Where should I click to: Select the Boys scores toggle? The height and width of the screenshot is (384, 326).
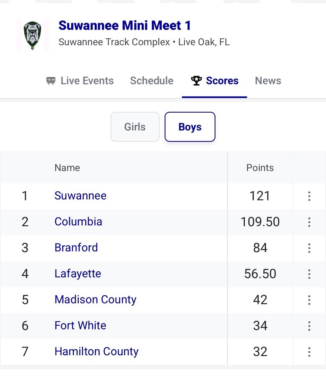(x=190, y=127)
